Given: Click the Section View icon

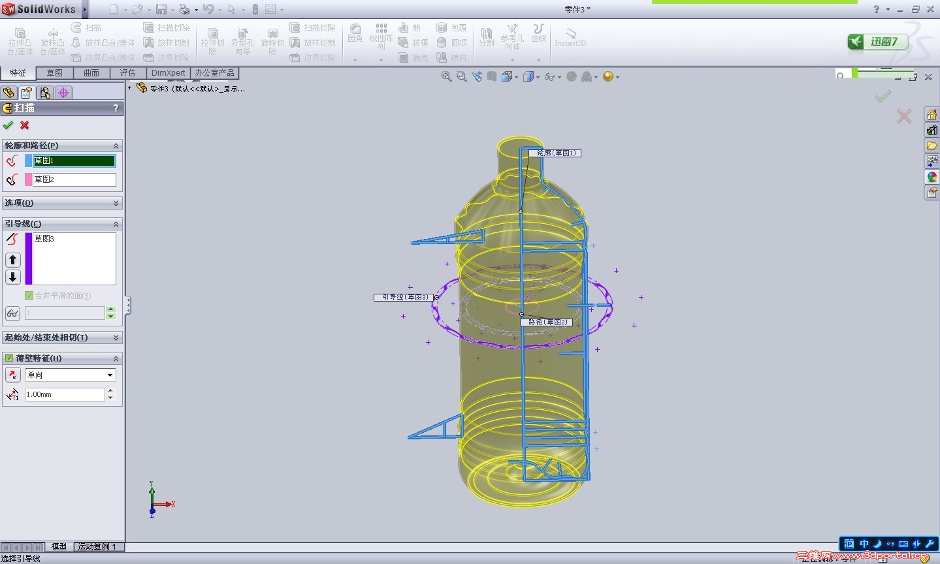Looking at the screenshot, I should pyautogui.click(x=492, y=76).
